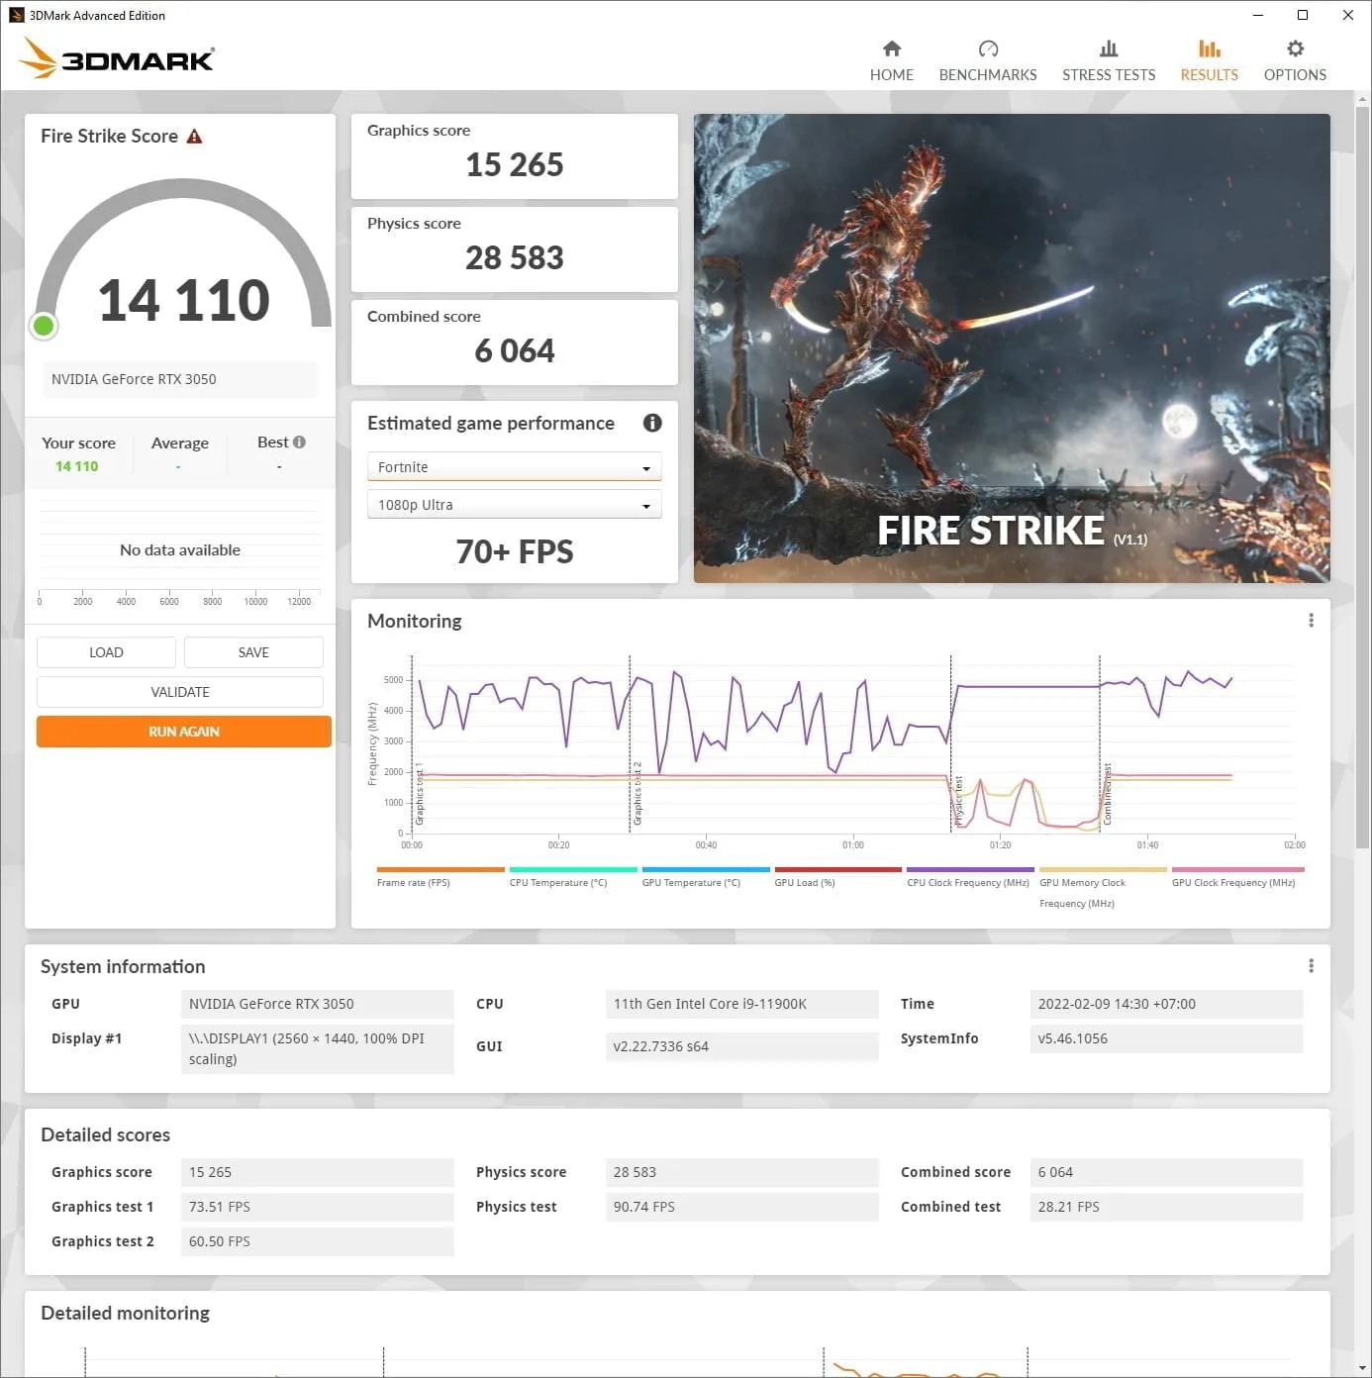Click the Estimated game performance info icon
This screenshot has width=1372, height=1378.
(x=652, y=423)
